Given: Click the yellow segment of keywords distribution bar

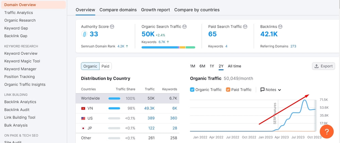Looking at the screenshot, I should [x=182, y=47].
